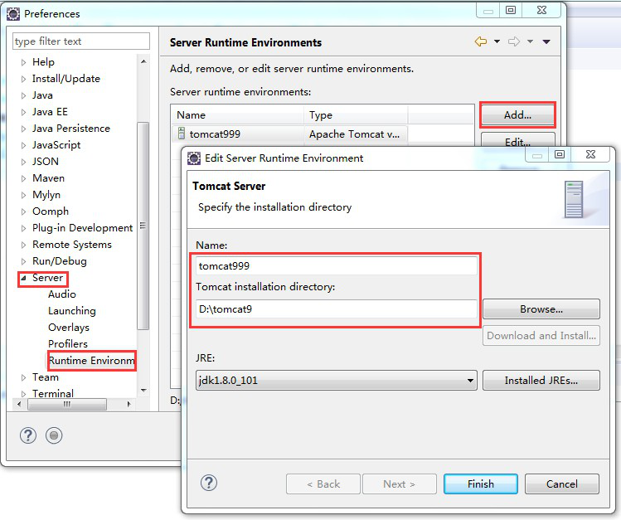Select Launching under Server
Image resolution: width=621 pixels, height=520 pixels.
pos(71,311)
